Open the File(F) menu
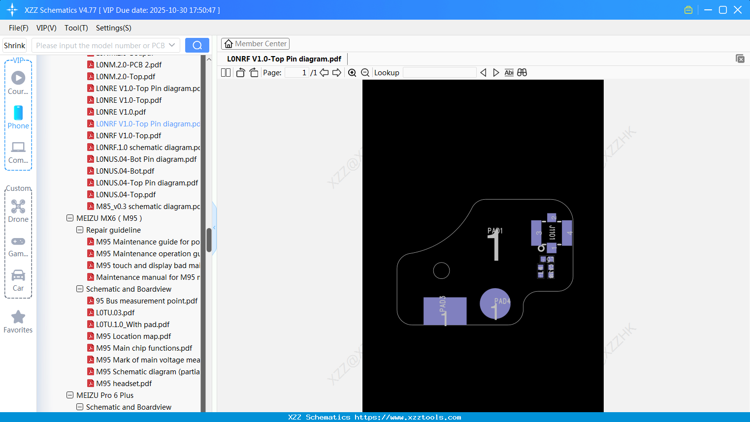 point(18,28)
